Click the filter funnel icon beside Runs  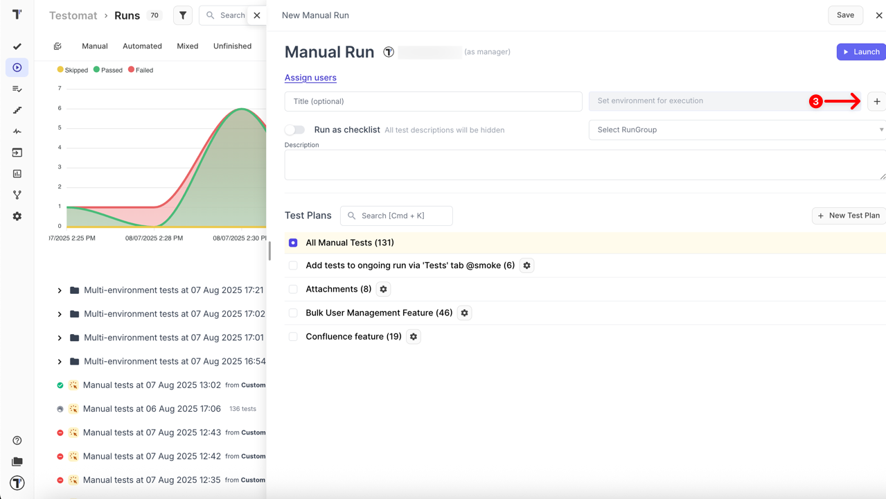(183, 15)
